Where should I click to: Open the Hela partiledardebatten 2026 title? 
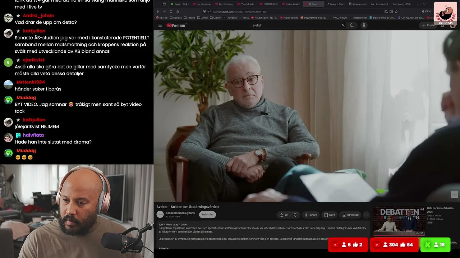[x=440, y=210]
